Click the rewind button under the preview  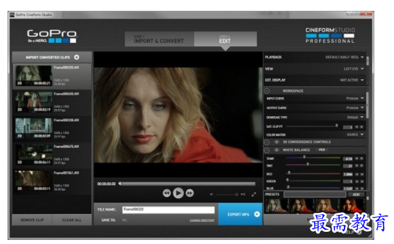(x=166, y=193)
